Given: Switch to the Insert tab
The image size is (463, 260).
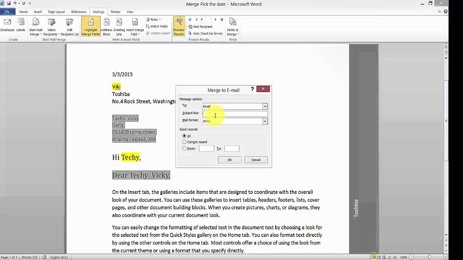Looking at the screenshot, I should [38, 12].
